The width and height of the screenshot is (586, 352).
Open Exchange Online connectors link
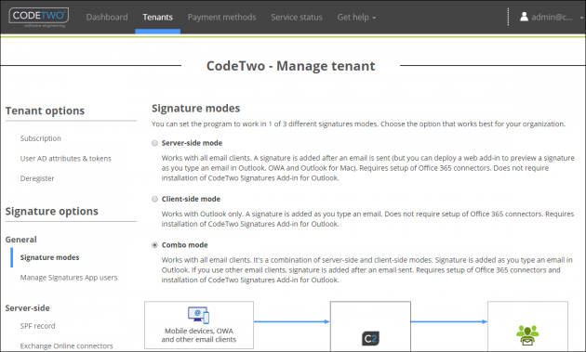click(x=67, y=346)
